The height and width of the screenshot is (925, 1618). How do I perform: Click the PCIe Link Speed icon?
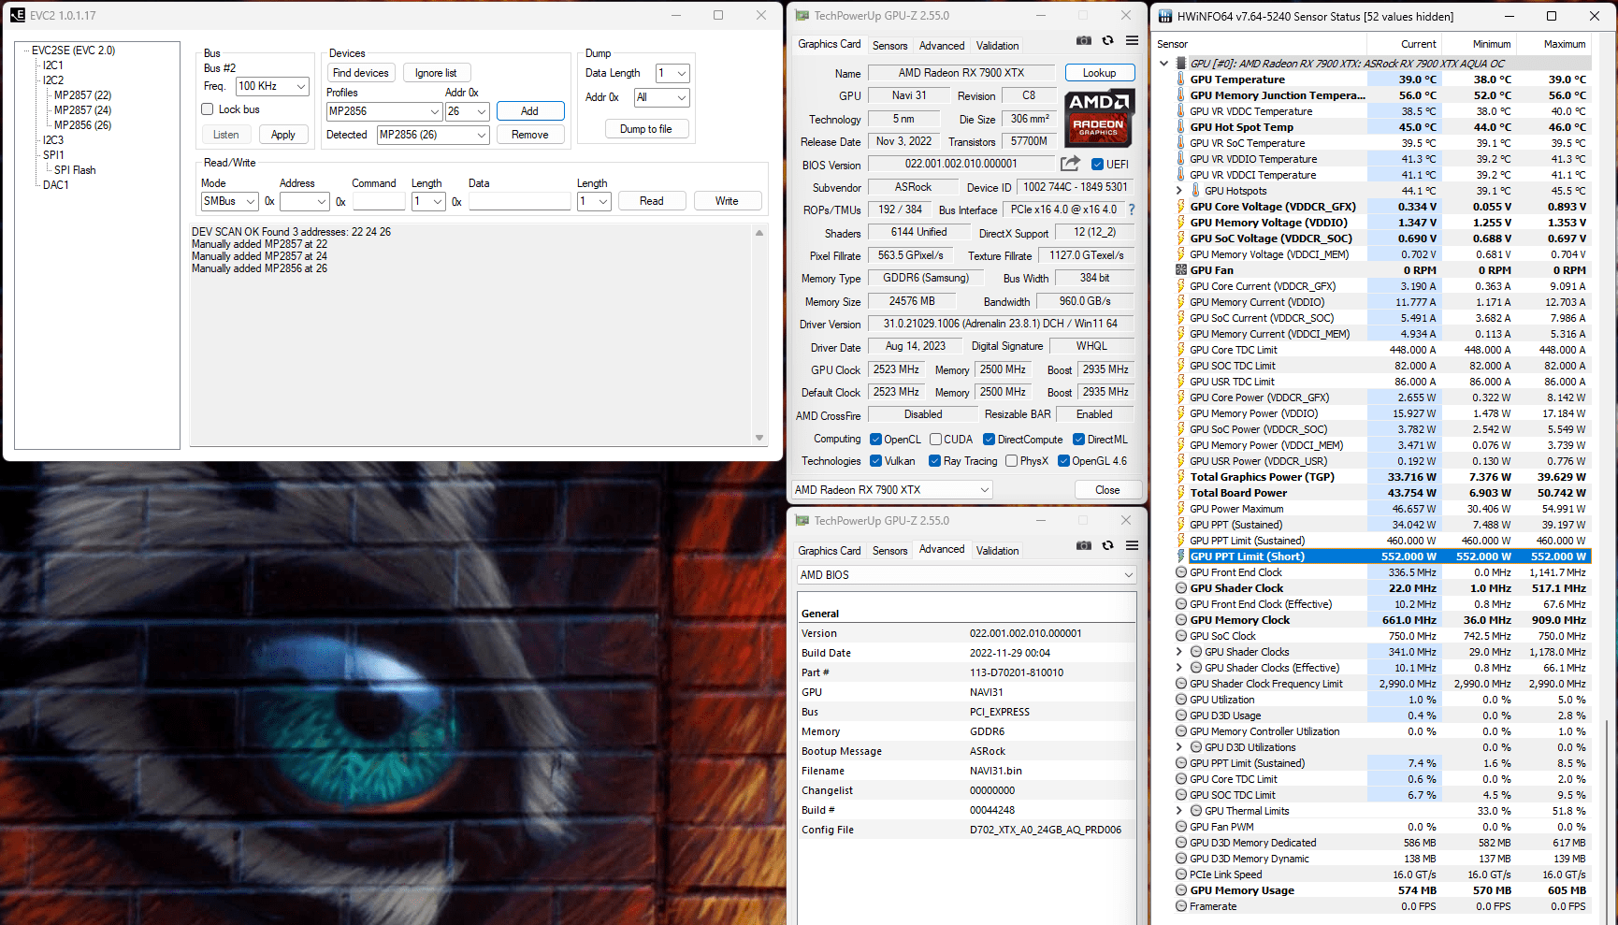click(x=1181, y=874)
